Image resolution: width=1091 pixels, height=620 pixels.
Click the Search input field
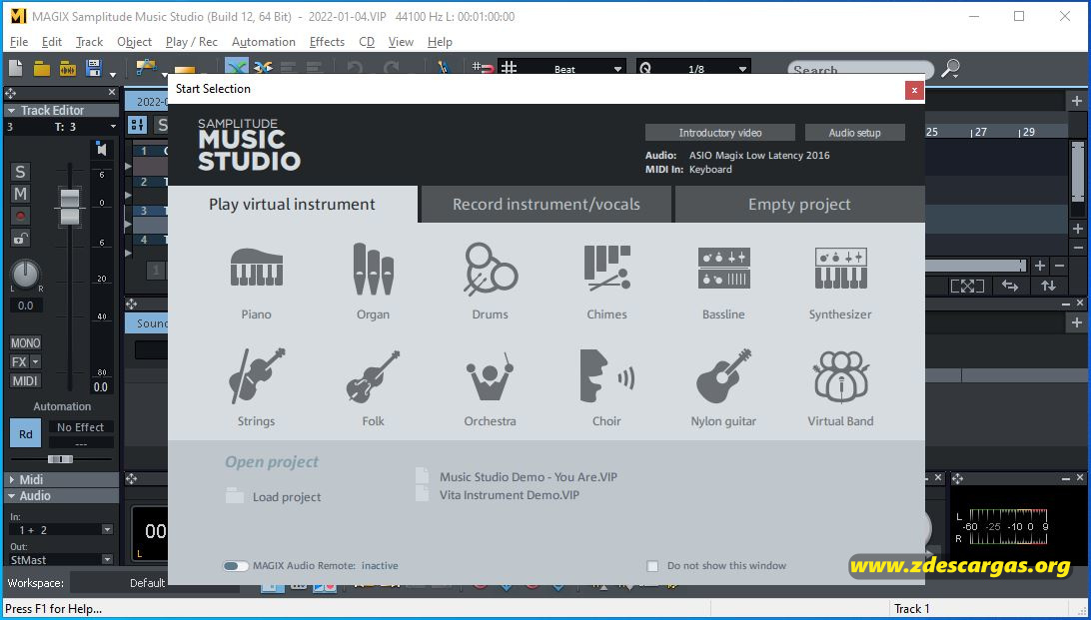(860, 68)
